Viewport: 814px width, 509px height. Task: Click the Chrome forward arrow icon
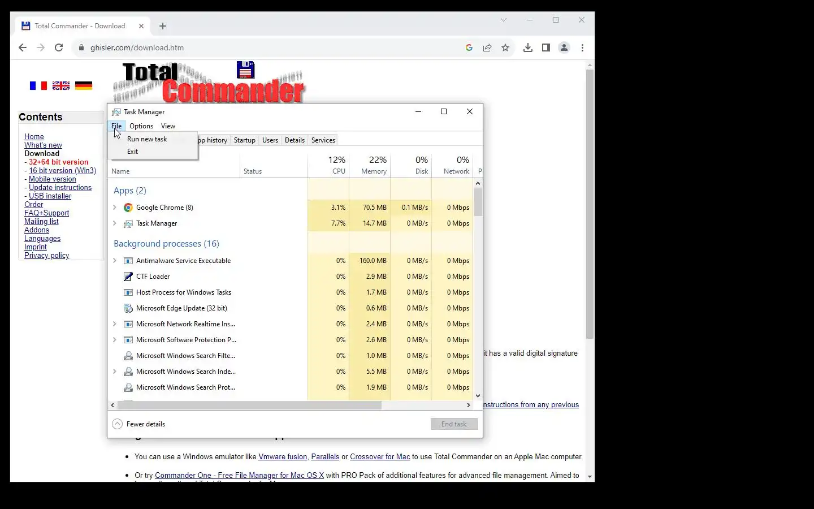[x=41, y=48]
